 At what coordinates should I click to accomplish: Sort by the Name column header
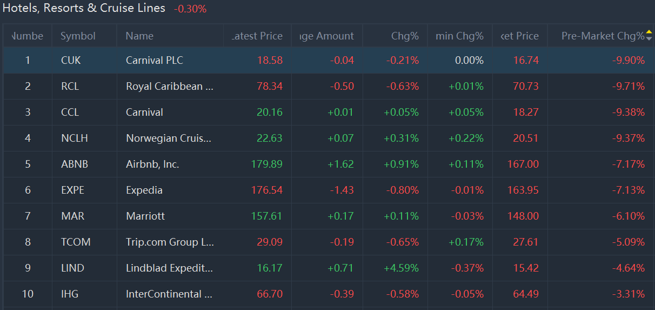click(139, 36)
